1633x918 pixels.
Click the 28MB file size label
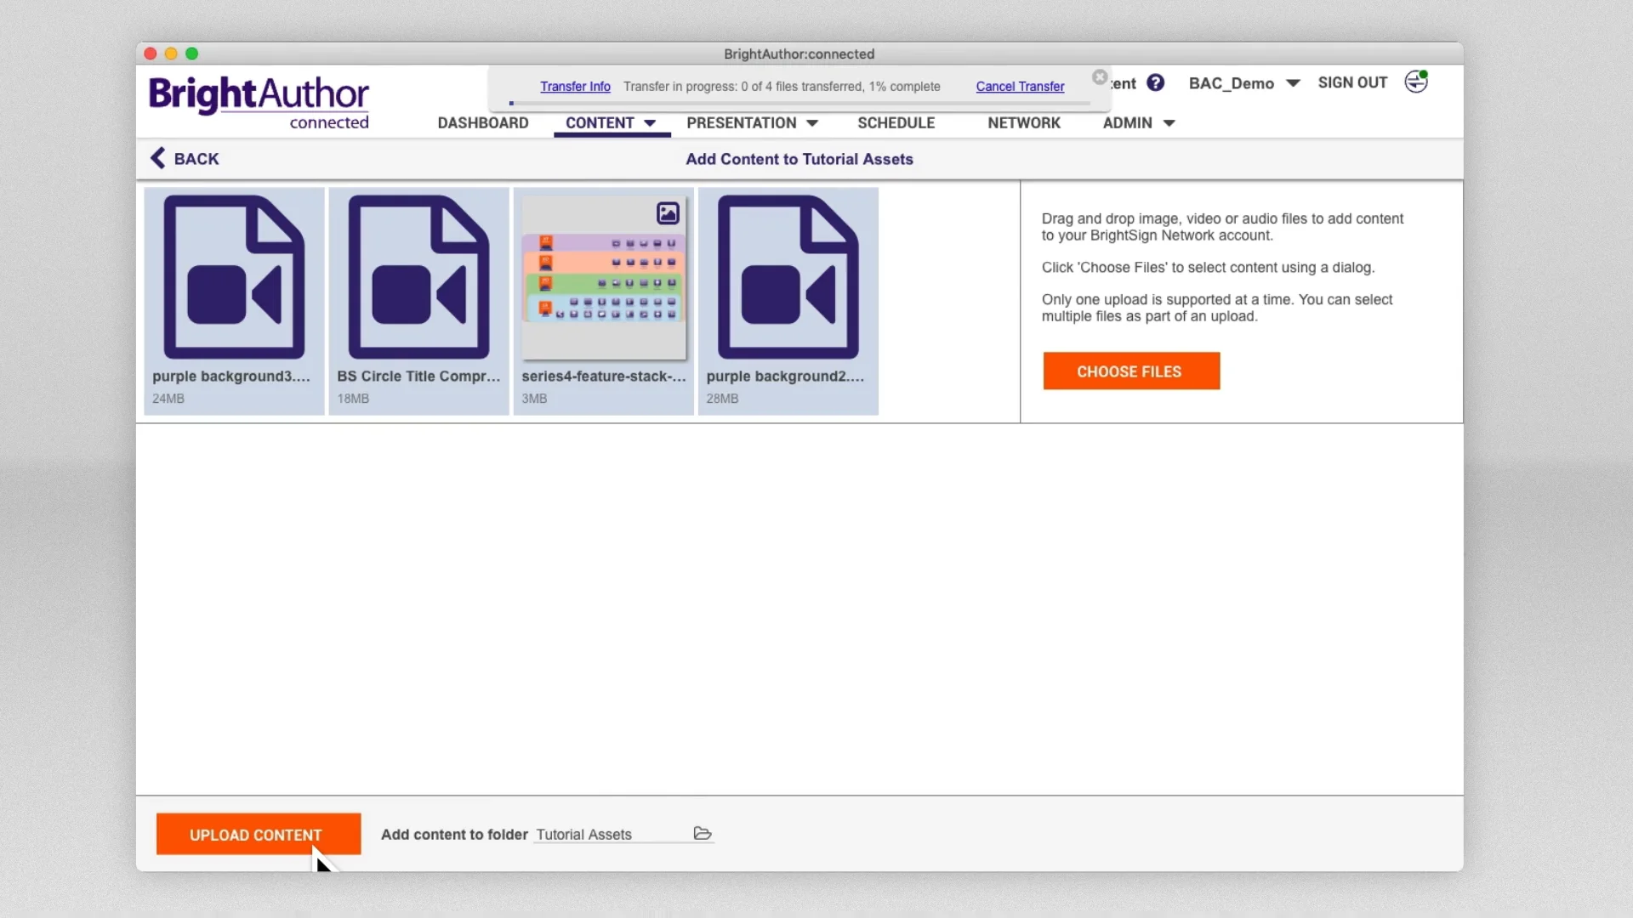pyautogui.click(x=722, y=398)
